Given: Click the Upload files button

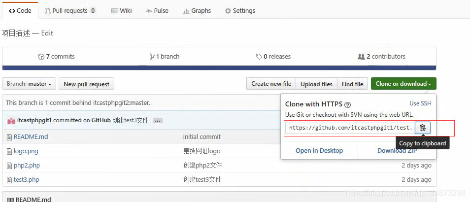Looking at the screenshot, I should click(x=316, y=84).
